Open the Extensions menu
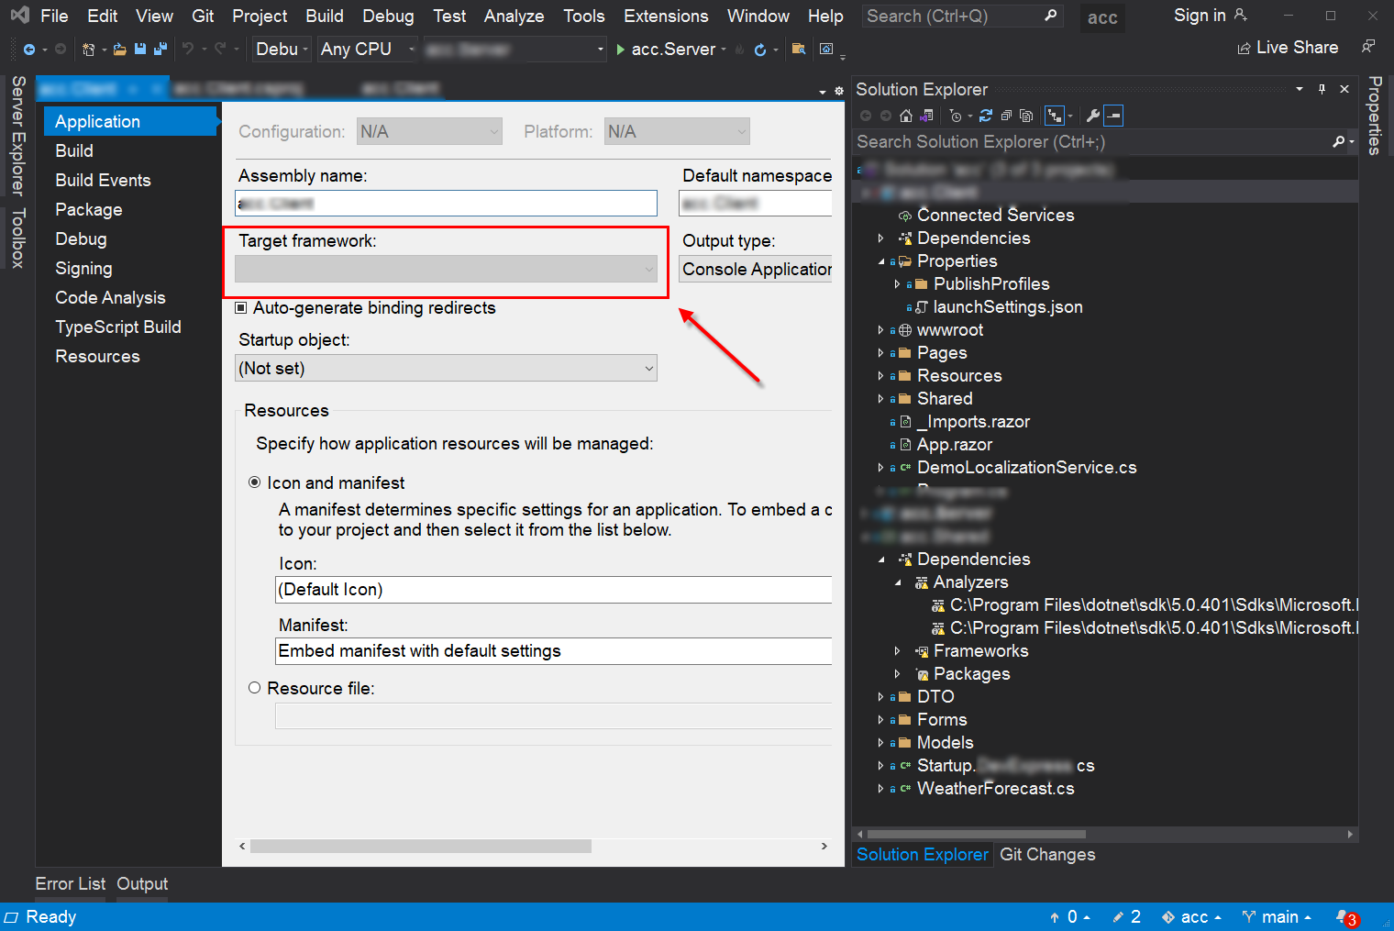The height and width of the screenshot is (931, 1394). pos(666,16)
